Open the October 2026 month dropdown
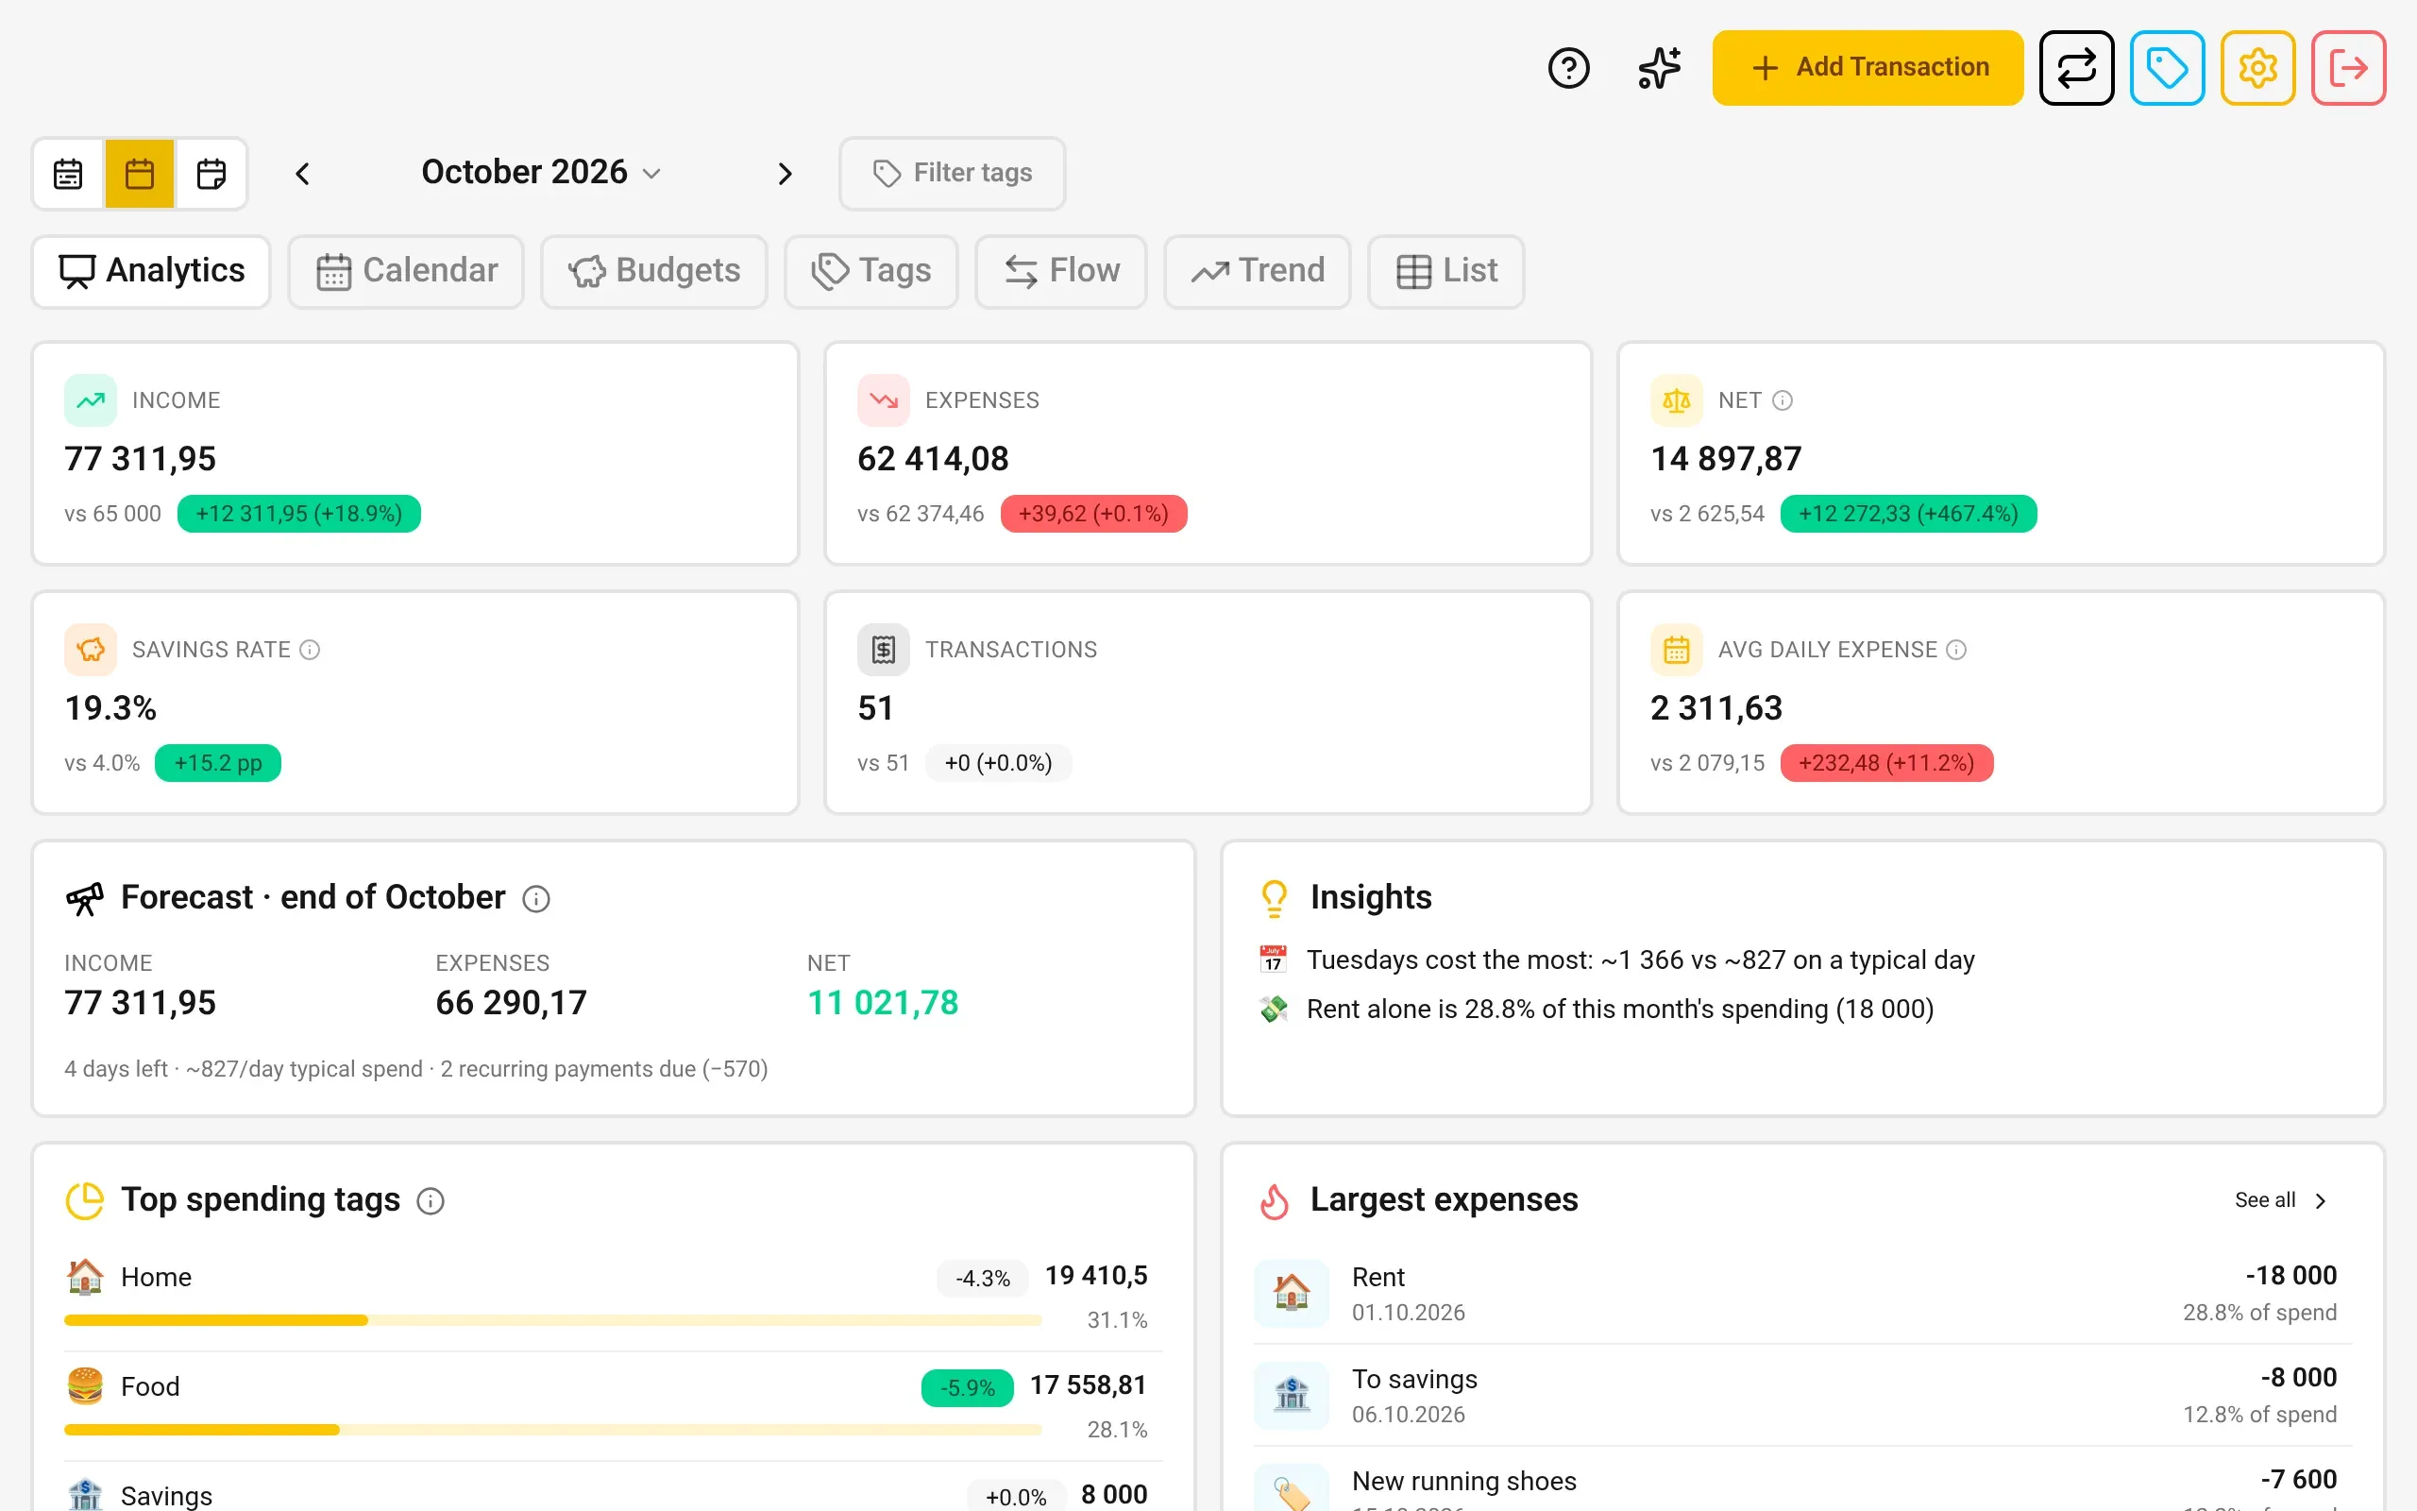The height and width of the screenshot is (1511, 2417). (x=540, y=172)
